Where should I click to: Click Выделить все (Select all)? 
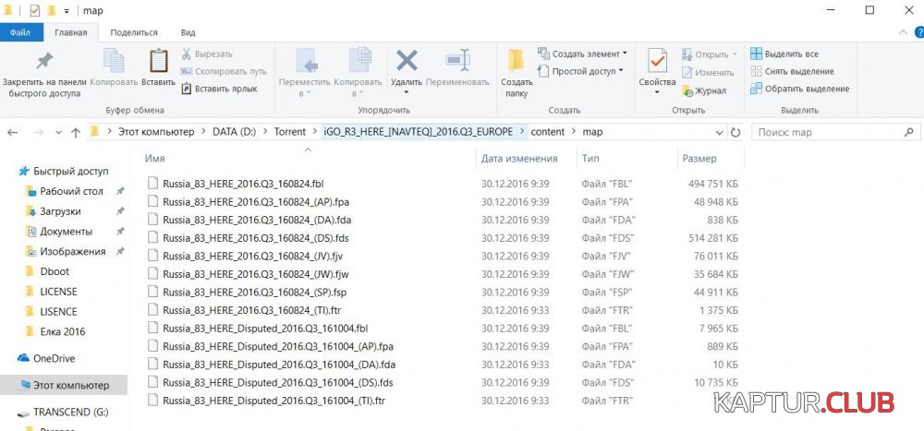point(784,54)
